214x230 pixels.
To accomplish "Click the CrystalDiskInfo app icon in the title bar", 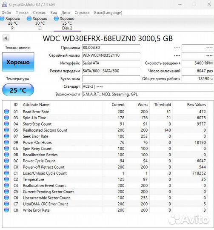I will point(4,4).
